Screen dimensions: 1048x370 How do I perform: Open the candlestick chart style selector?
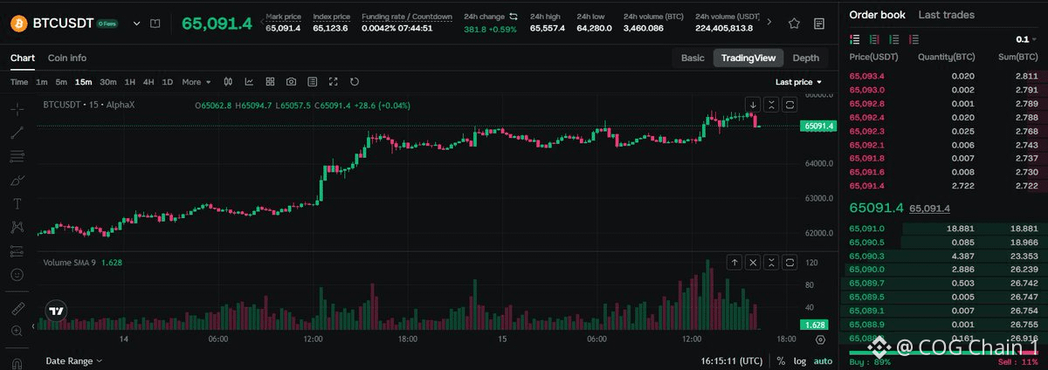[228, 82]
